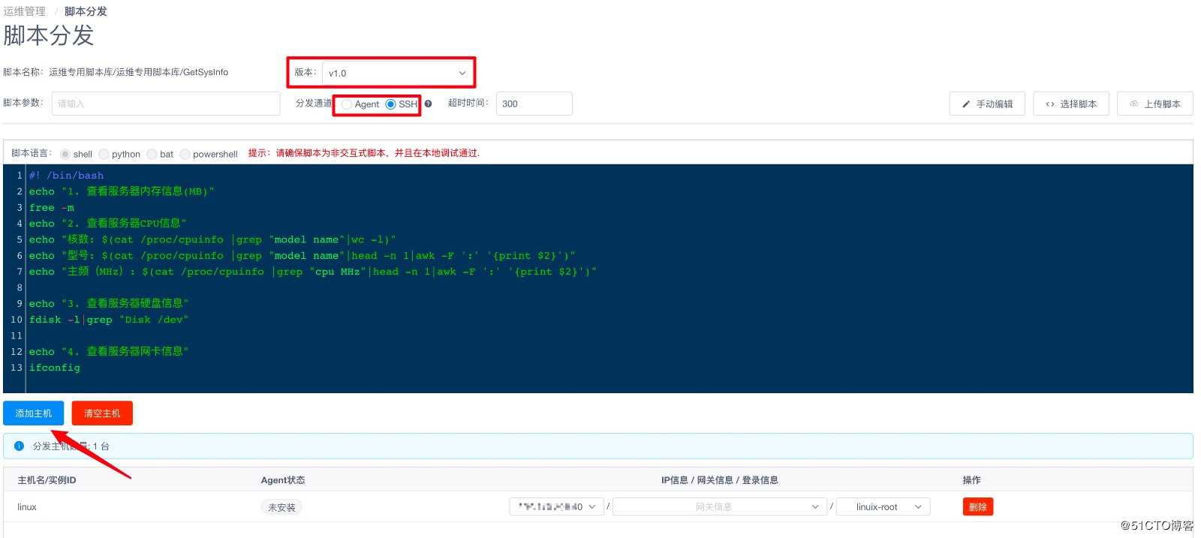Viewport: 1201px width, 538px height.
Task: Choose shell as script language
Action: pos(77,154)
